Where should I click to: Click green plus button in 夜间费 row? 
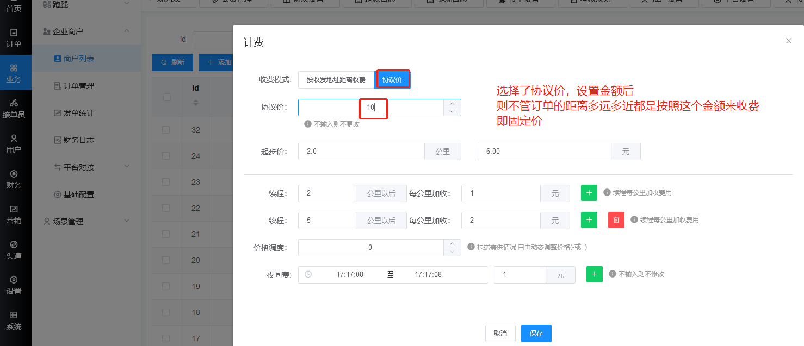595,274
